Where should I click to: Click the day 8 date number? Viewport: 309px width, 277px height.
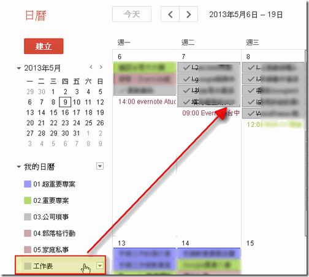pyautogui.click(x=248, y=56)
